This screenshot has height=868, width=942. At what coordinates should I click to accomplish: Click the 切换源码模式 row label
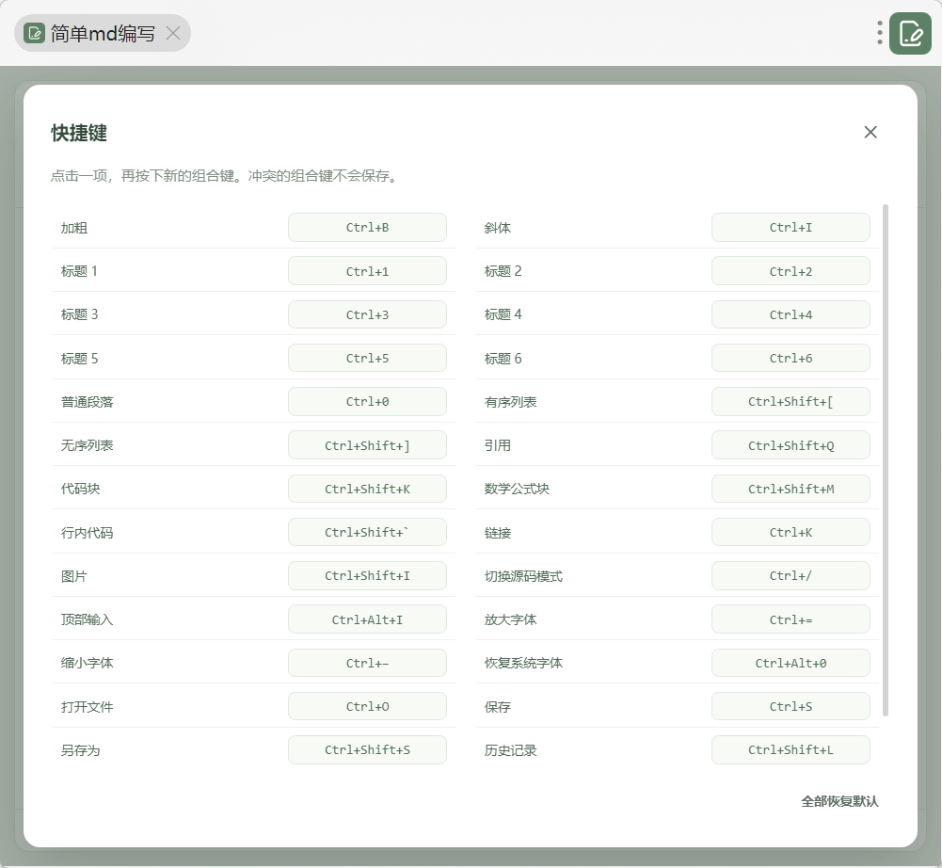(523, 576)
